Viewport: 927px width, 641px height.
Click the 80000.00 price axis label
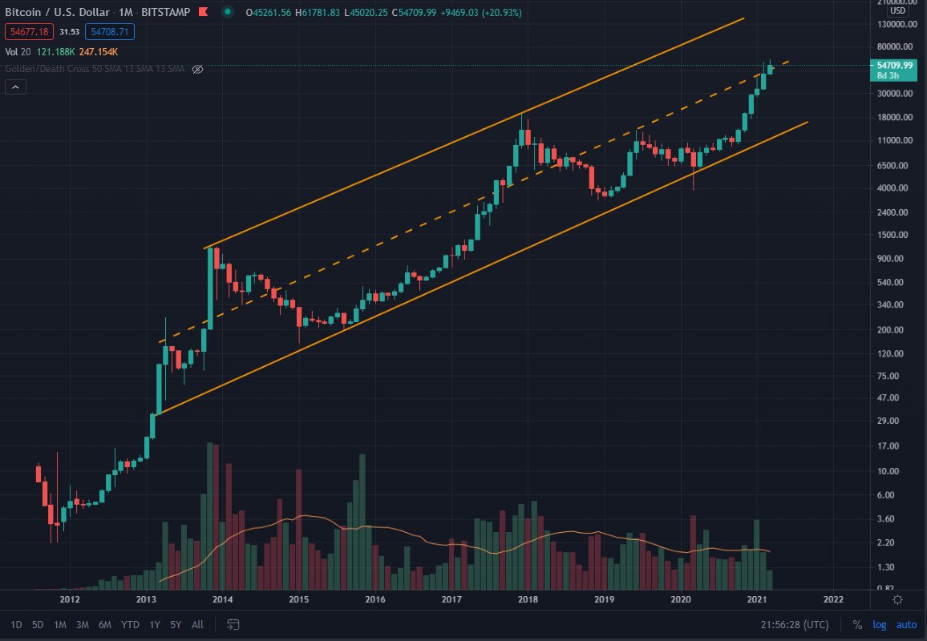(x=893, y=46)
